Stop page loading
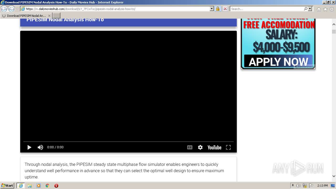Image resolution: width=336 pixels, height=189 pixels. (x=225, y=9)
